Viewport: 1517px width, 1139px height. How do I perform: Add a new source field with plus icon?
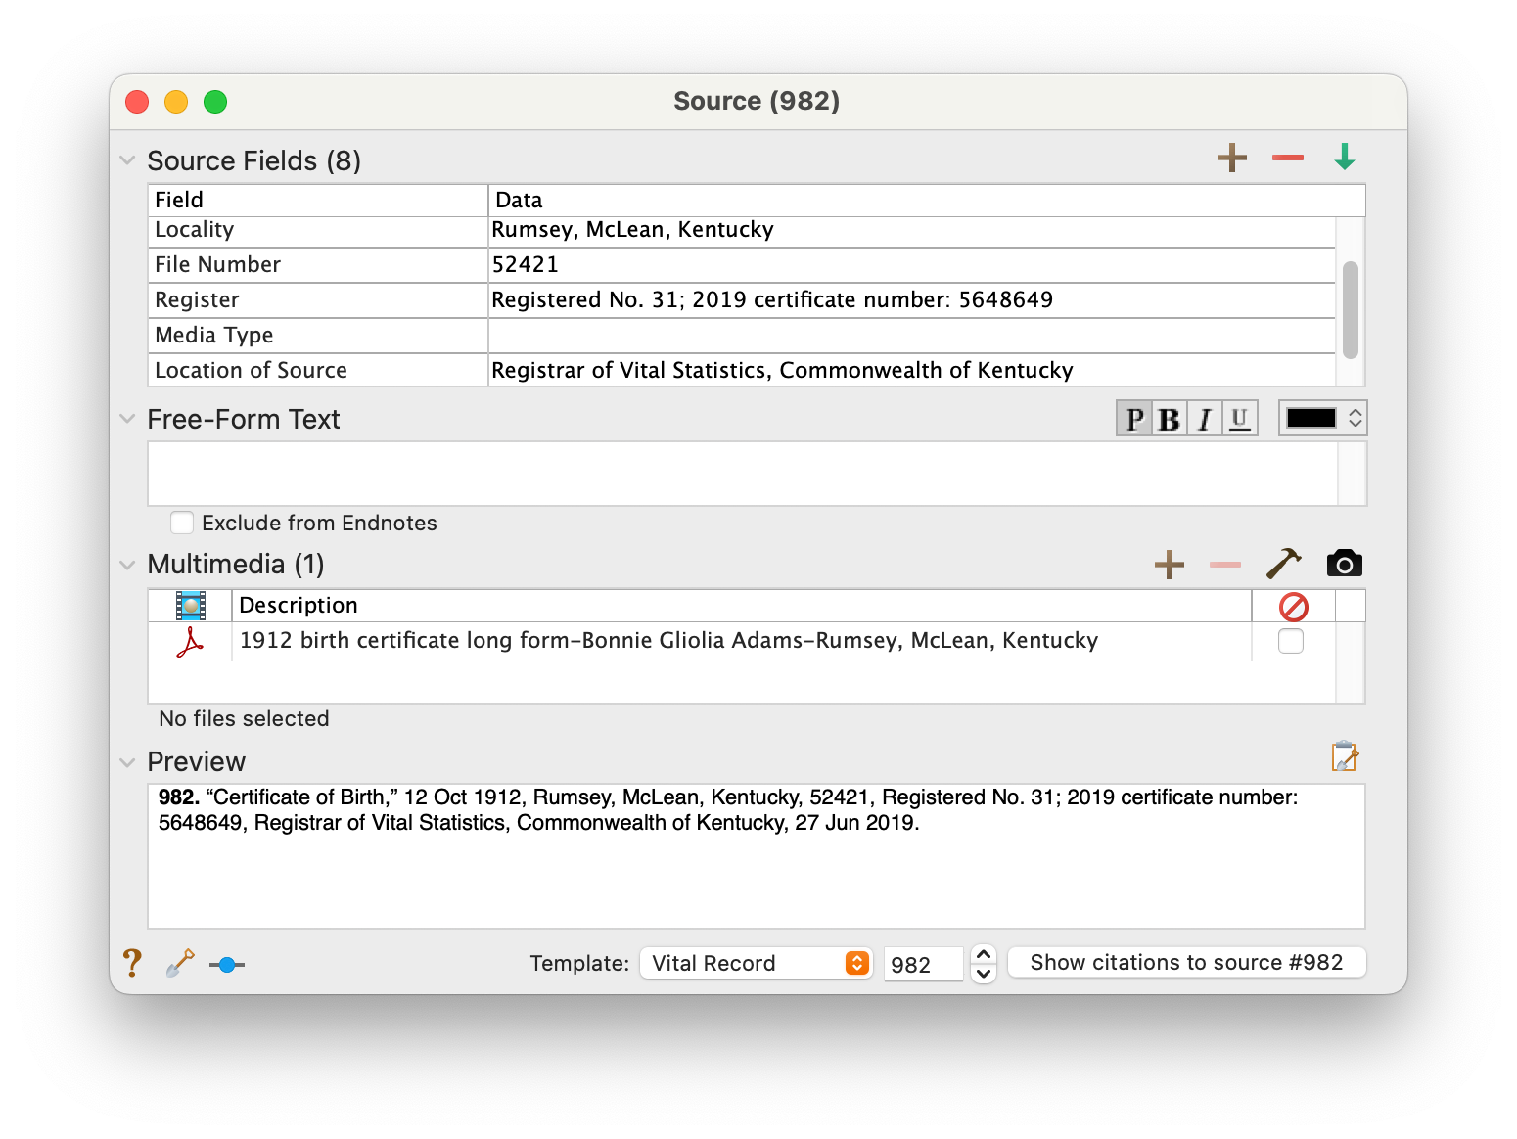coord(1231,158)
